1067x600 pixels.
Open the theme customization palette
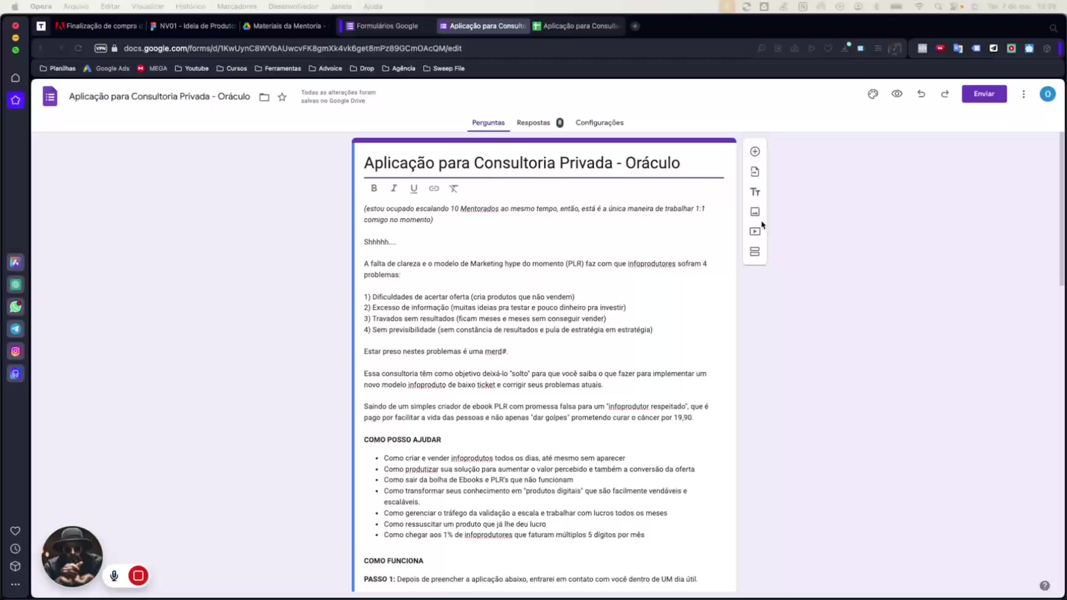click(872, 94)
